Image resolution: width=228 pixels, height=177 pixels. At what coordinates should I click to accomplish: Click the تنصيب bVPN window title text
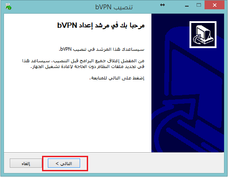pyautogui.click(x=114, y=7)
